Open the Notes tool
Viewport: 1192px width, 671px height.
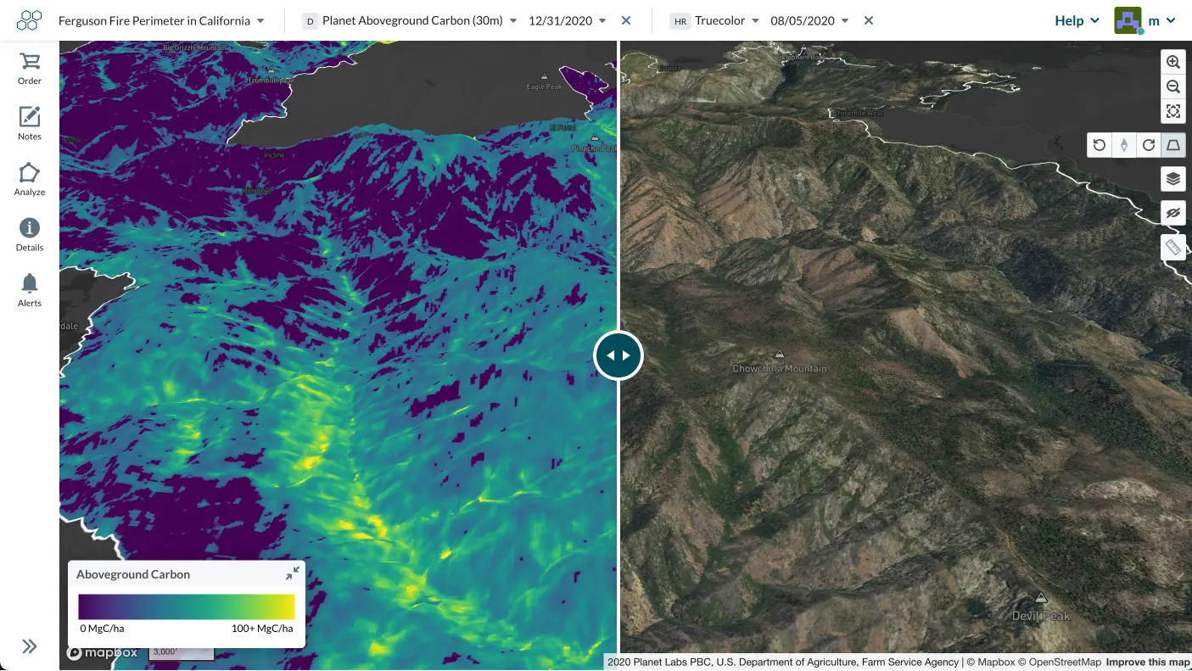30,124
